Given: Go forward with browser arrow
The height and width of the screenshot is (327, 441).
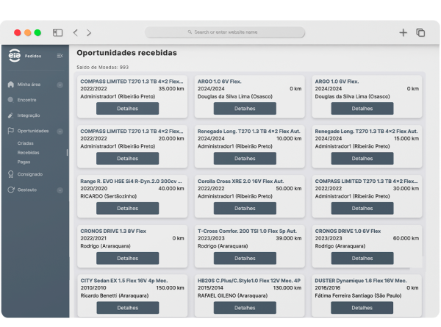Looking at the screenshot, I should coord(89,32).
